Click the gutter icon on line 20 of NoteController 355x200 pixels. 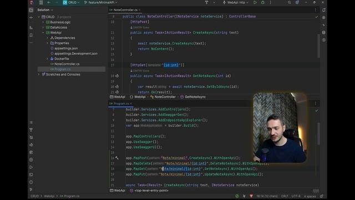pos(117,87)
